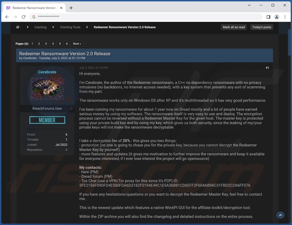Click the Posts count value 6
Screen dimensions: 292x225
(66, 134)
